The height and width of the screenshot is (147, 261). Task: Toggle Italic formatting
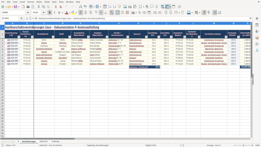tap(55, 13)
